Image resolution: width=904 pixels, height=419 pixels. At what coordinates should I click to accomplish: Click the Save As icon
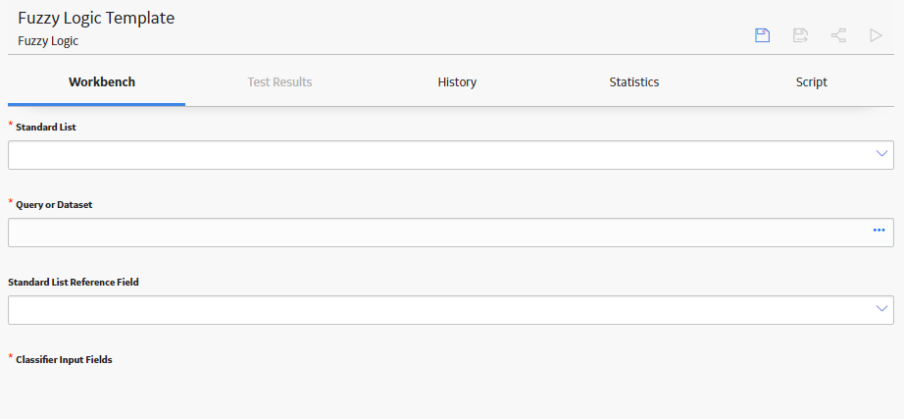[x=800, y=35]
